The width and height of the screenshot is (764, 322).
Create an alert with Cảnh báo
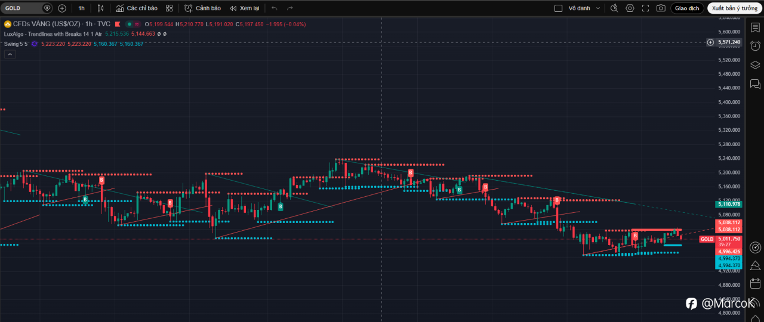pyautogui.click(x=202, y=8)
